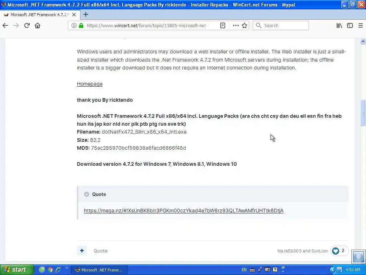Viewport: 366px width, 275px height.
Task: Bookmark this page with the star
Action: [244, 25]
